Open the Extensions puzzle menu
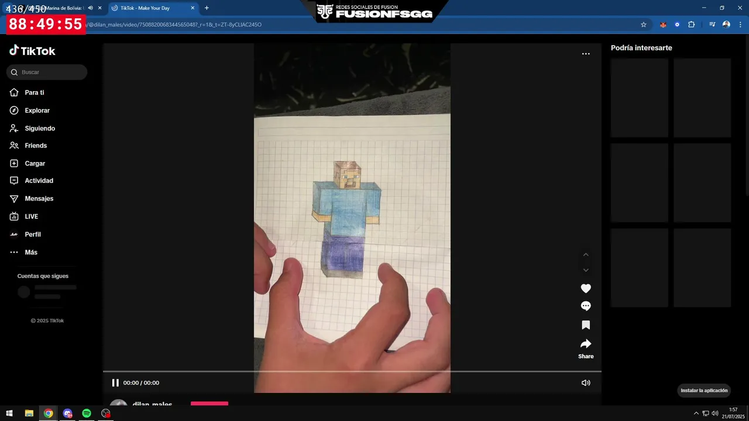The image size is (749, 421). click(x=692, y=25)
